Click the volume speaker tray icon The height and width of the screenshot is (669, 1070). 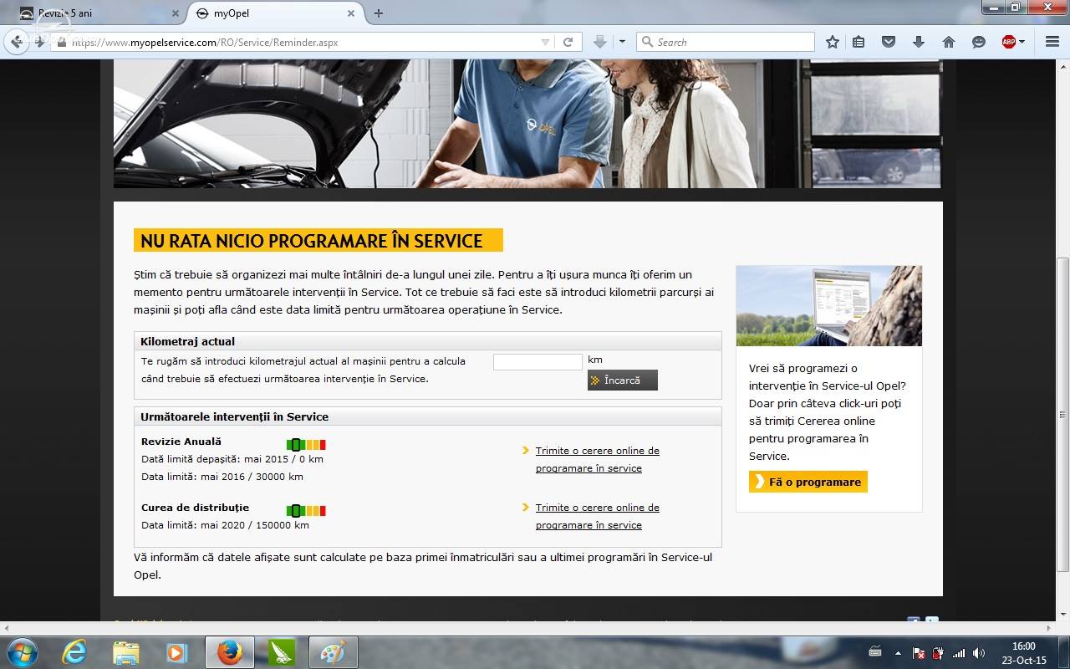point(979,653)
